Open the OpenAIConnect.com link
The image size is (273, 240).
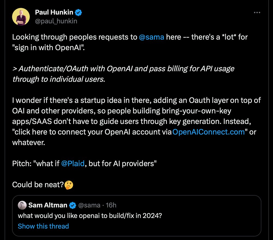(x=209, y=132)
